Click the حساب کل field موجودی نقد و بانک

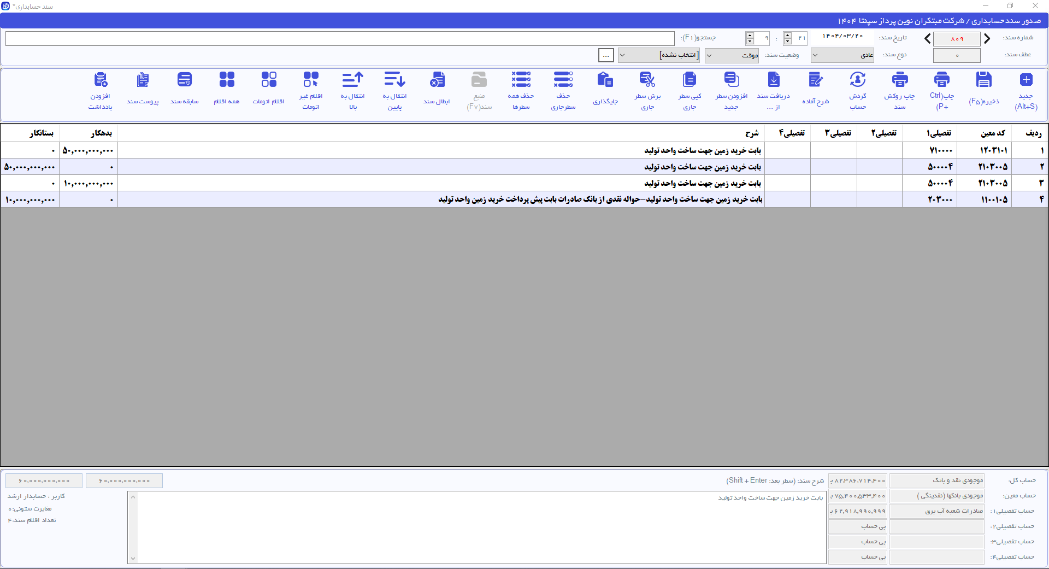[x=937, y=480]
